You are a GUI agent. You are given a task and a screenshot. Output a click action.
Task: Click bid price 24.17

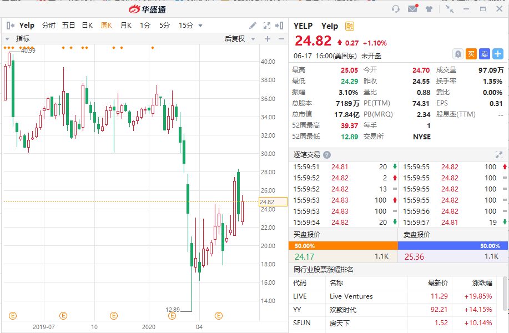(304, 257)
